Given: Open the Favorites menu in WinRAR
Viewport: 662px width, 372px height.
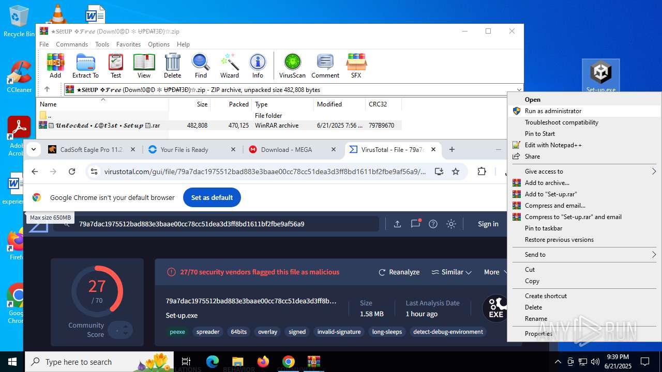Looking at the screenshot, I should [x=128, y=44].
